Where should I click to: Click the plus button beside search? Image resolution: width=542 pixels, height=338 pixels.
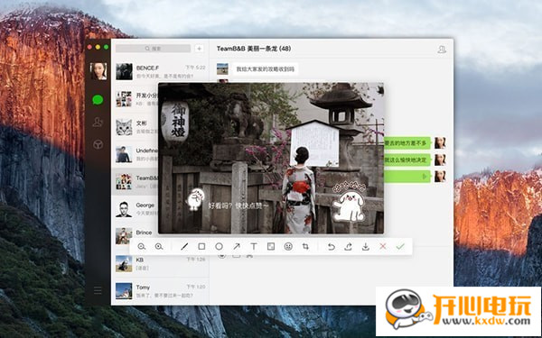[199, 49]
